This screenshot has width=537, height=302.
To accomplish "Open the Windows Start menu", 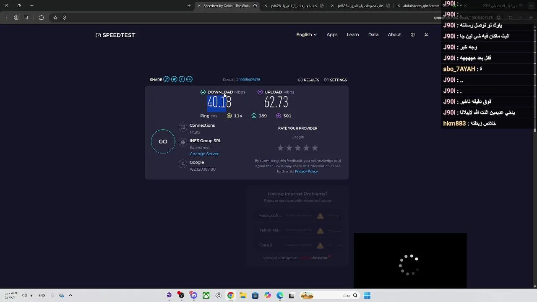I will [x=367, y=295].
